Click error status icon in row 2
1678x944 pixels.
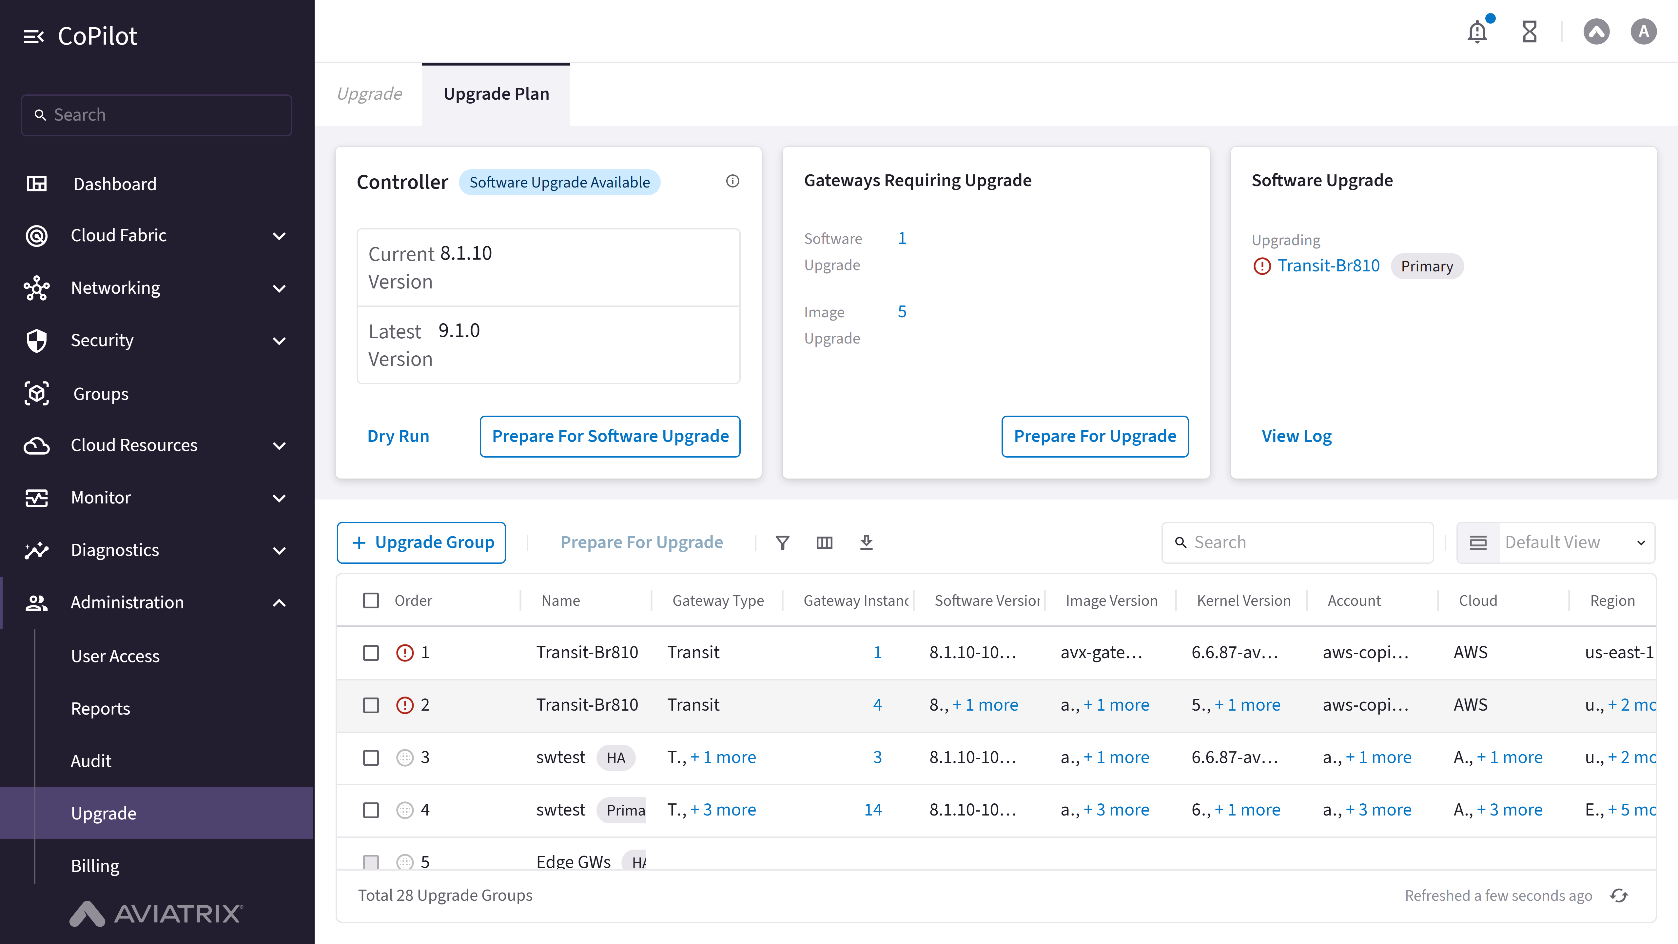pyautogui.click(x=404, y=705)
